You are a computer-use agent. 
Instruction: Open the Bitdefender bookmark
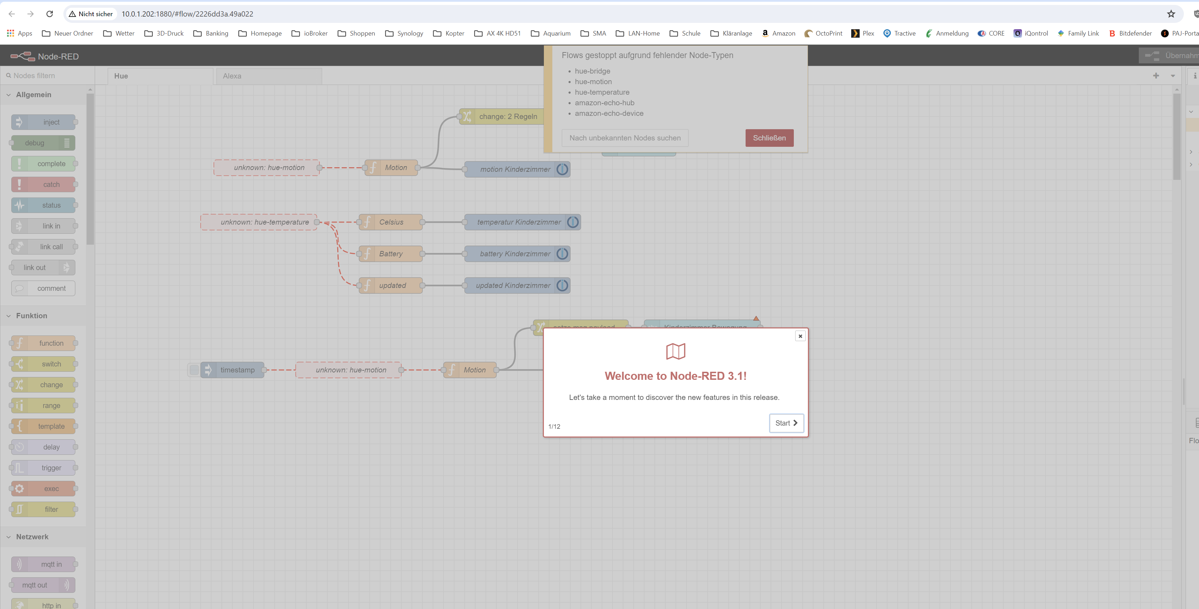click(1130, 33)
